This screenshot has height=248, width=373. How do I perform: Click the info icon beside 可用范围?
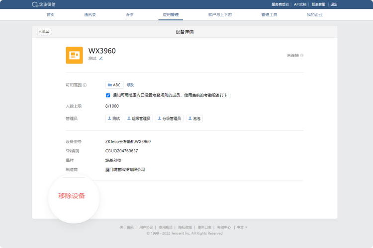[85, 85]
